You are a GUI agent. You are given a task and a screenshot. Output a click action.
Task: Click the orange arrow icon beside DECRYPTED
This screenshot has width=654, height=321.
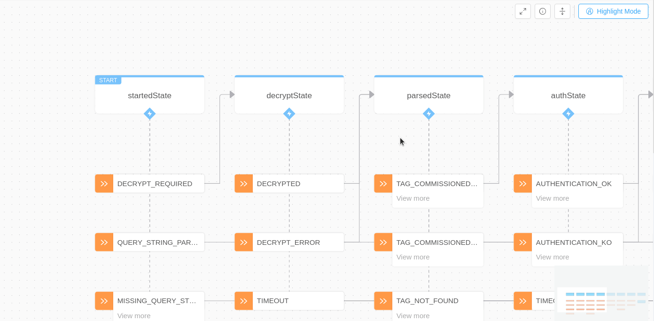244,184
